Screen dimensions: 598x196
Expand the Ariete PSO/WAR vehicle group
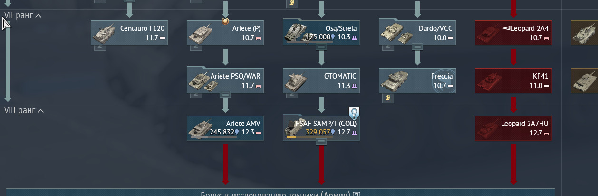coord(226,95)
